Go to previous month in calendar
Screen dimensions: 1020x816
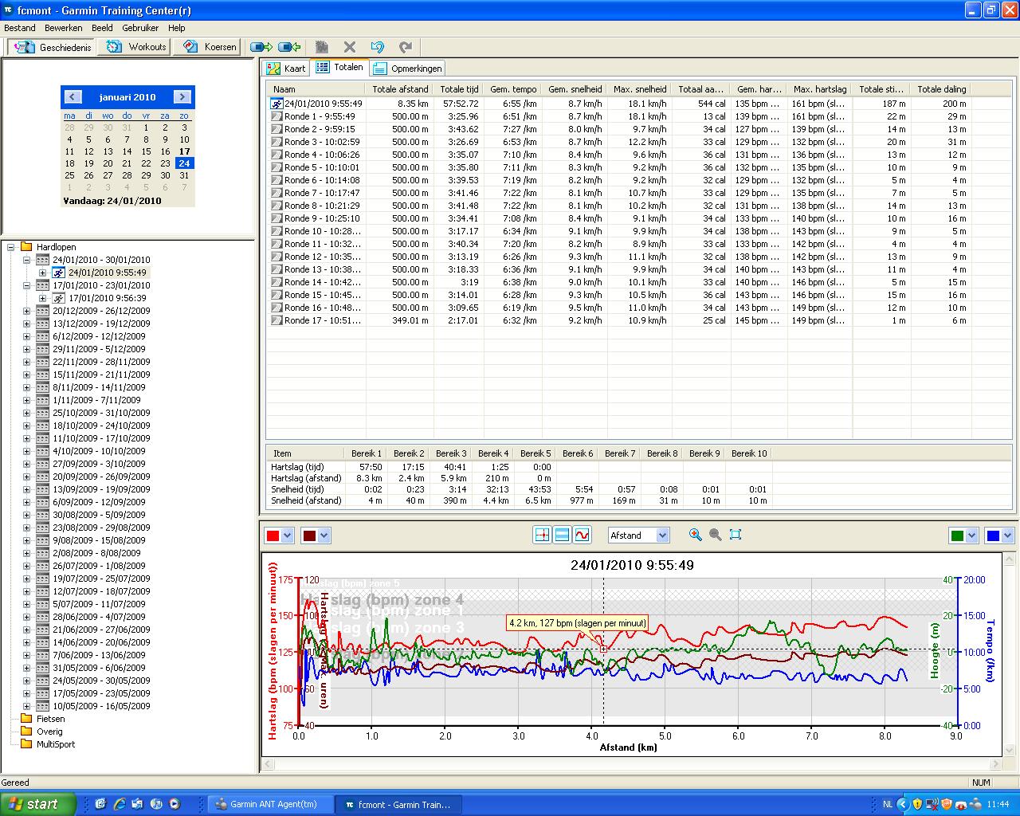pyautogui.click(x=73, y=97)
